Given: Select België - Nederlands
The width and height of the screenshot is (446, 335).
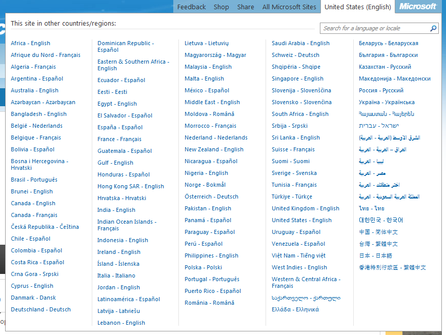Looking at the screenshot, I should [36, 126].
